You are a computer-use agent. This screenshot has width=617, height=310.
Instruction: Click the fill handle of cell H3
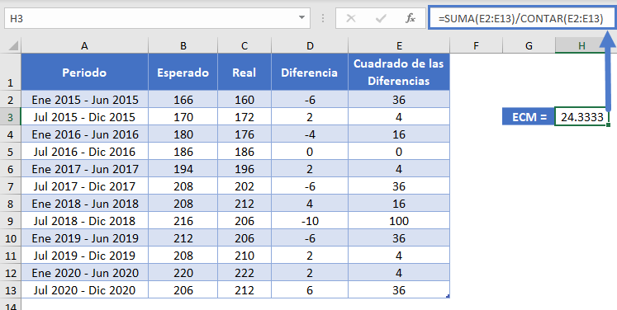tap(609, 125)
